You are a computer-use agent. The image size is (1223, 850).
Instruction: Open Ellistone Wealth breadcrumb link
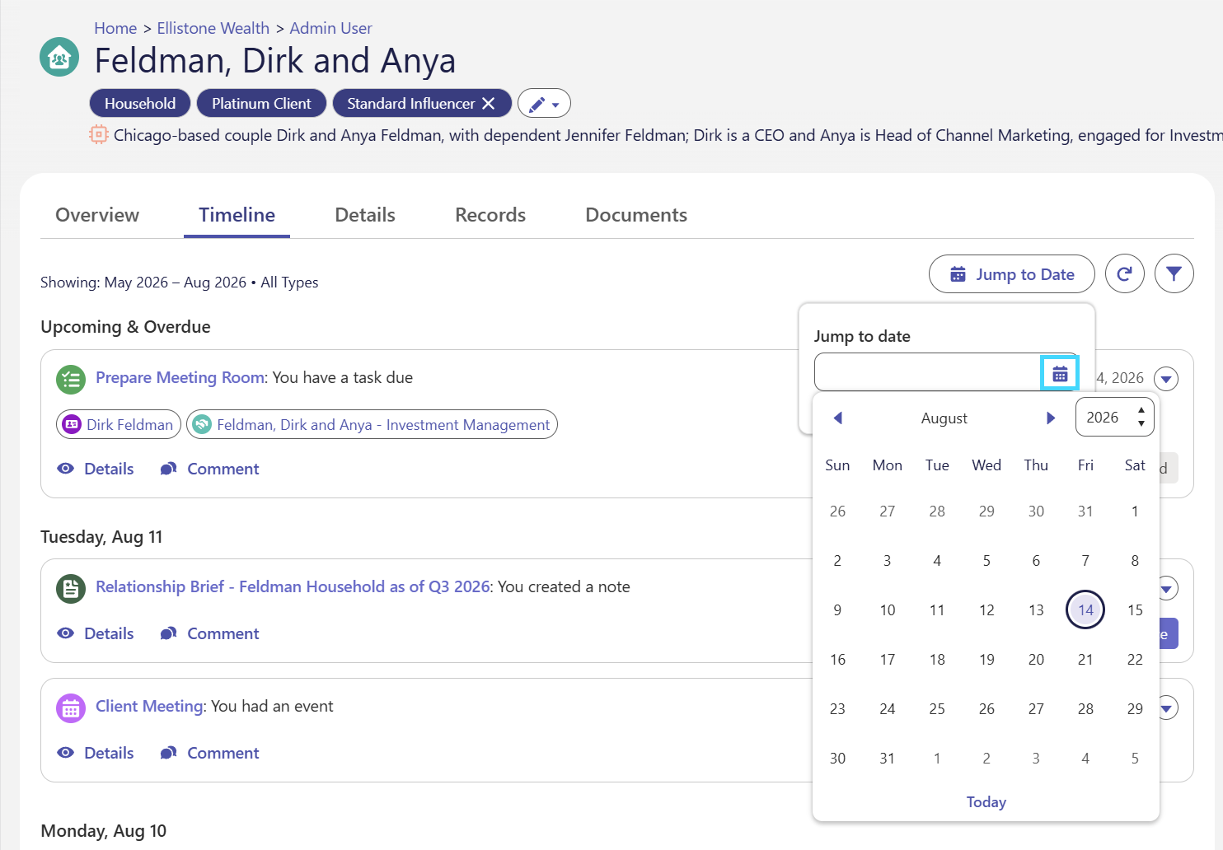click(213, 28)
